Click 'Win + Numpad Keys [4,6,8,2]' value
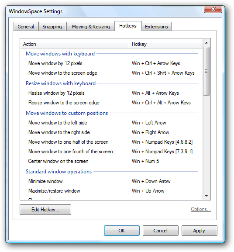 click(x=162, y=142)
